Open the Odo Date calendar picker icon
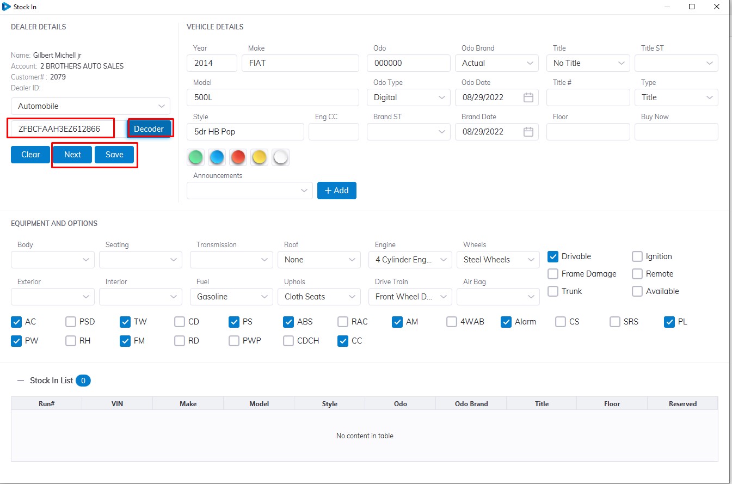 click(528, 97)
